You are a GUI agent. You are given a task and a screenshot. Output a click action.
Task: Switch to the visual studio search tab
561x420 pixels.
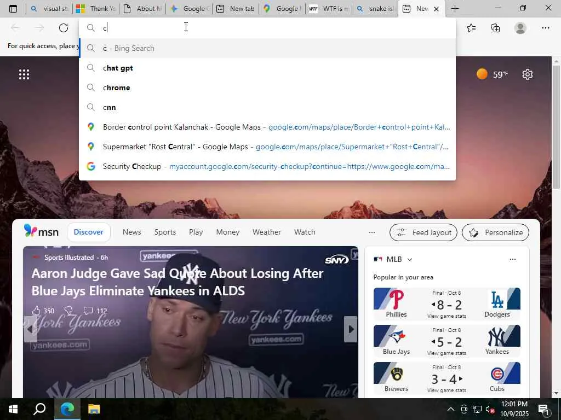pyautogui.click(x=49, y=9)
